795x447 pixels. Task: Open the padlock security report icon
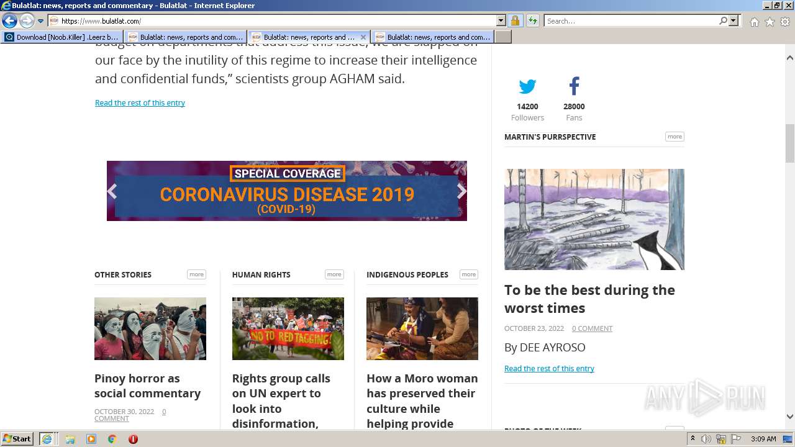pos(515,21)
